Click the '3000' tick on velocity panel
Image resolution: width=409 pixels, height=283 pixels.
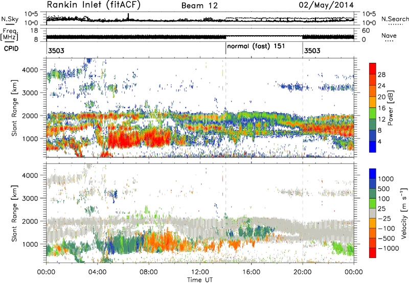(30, 198)
